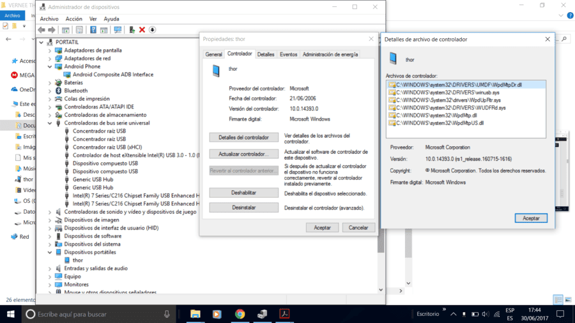
Task: Click the MEGA icon in Explorer sidebar
Action: [14, 75]
